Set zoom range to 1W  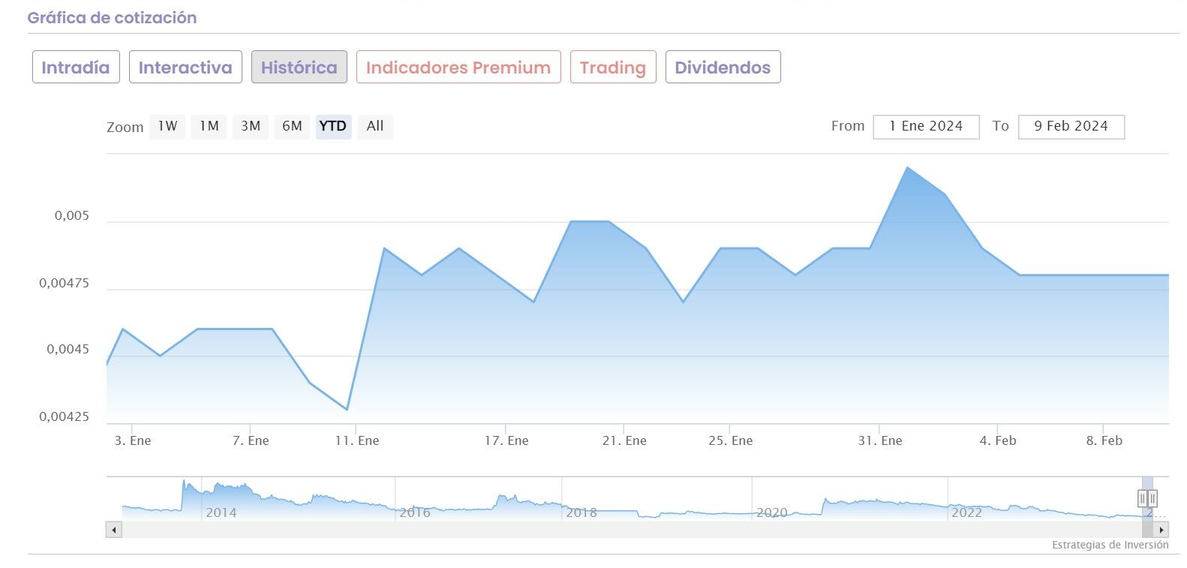click(167, 126)
